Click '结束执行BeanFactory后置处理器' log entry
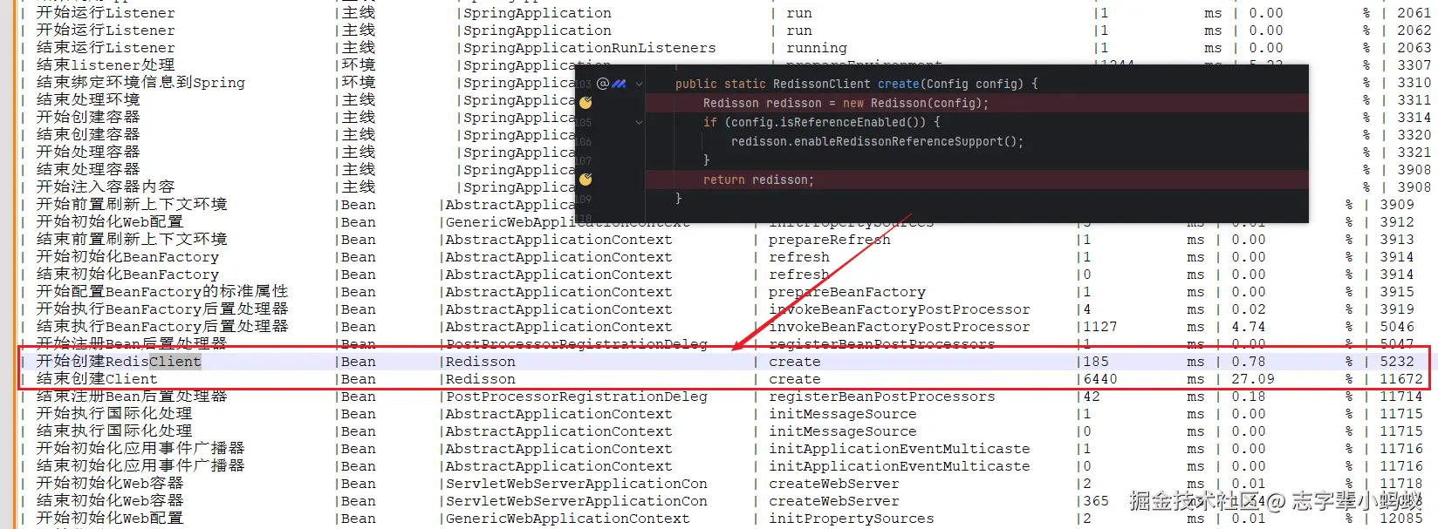This screenshot has width=1438, height=529. tap(162, 326)
